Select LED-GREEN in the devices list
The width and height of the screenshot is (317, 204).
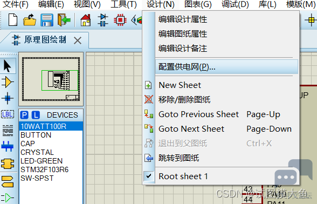[x=51, y=161]
